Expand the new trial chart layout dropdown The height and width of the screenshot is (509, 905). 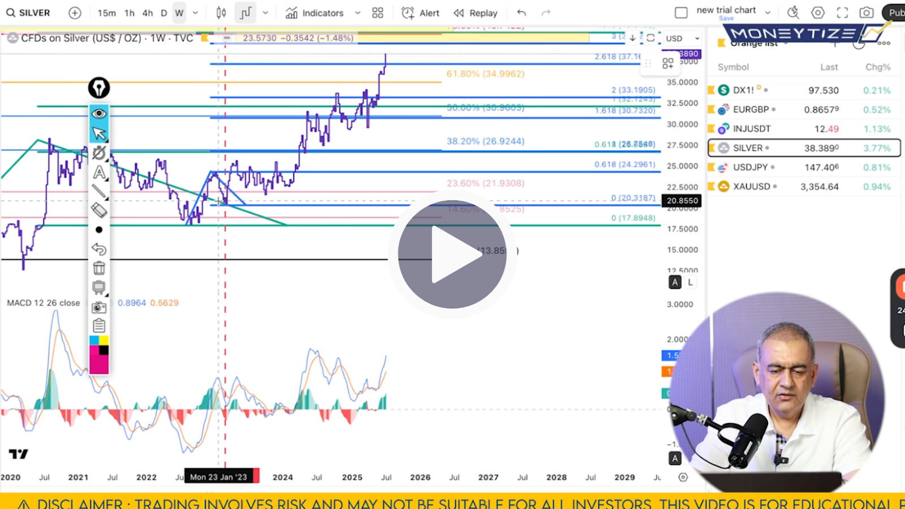coord(768,12)
